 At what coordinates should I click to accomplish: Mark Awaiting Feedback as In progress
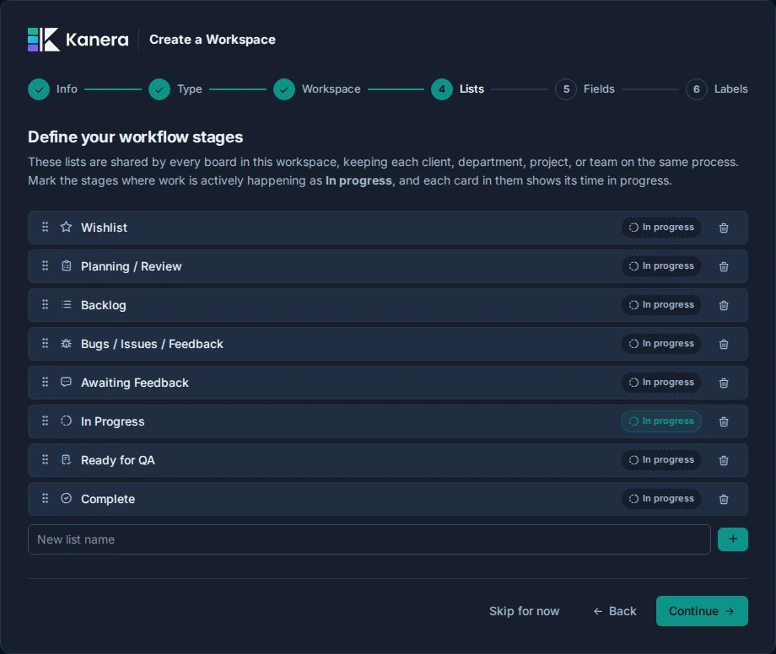660,382
